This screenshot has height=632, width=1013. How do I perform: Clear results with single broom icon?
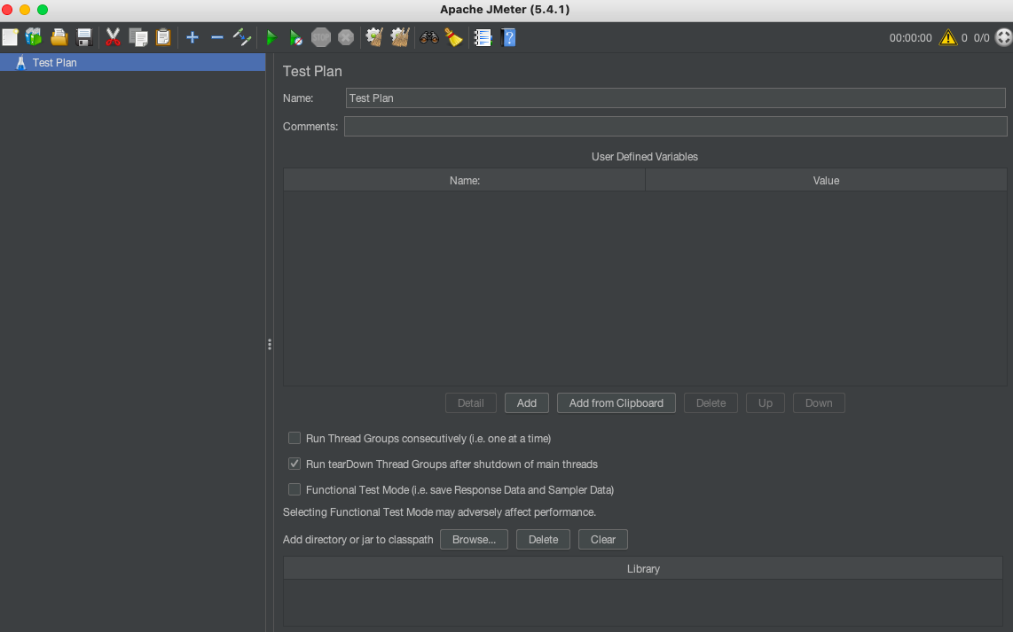374,37
